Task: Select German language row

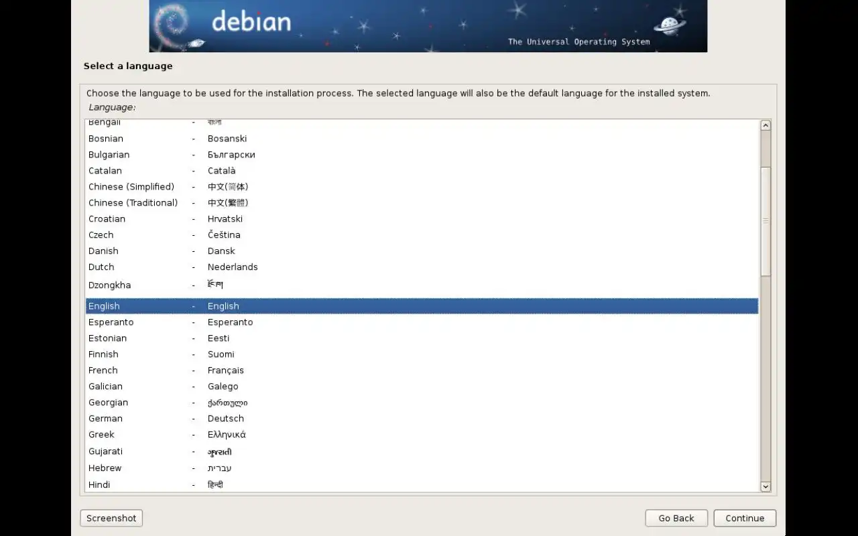Action: (422, 419)
